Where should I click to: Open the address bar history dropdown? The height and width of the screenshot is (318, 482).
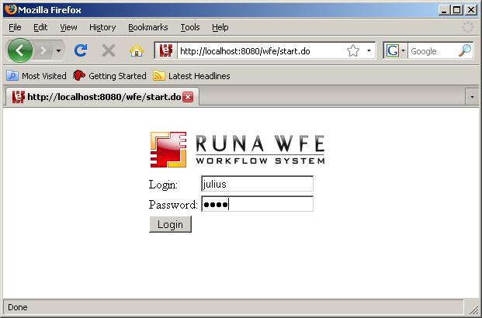pos(369,50)
